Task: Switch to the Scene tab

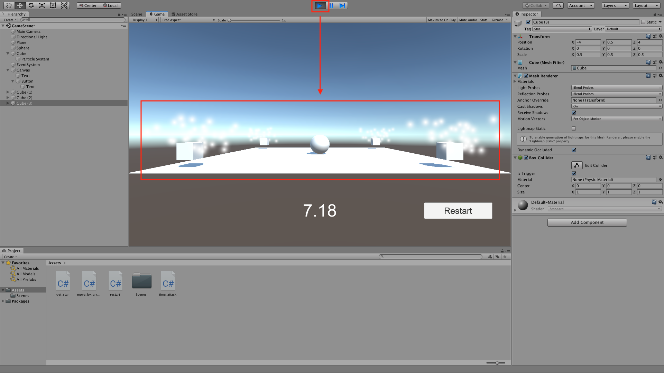Action: (x=137, y=14)
